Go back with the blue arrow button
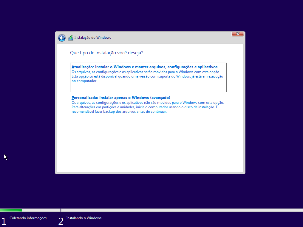The width and height of the screenshot is (303, 227). [62, 38]
